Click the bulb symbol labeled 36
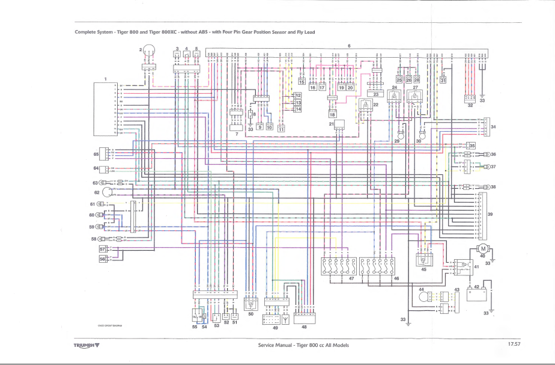Image resolution: width=555 pixels, height=365 pixels. tap(488, 155)
